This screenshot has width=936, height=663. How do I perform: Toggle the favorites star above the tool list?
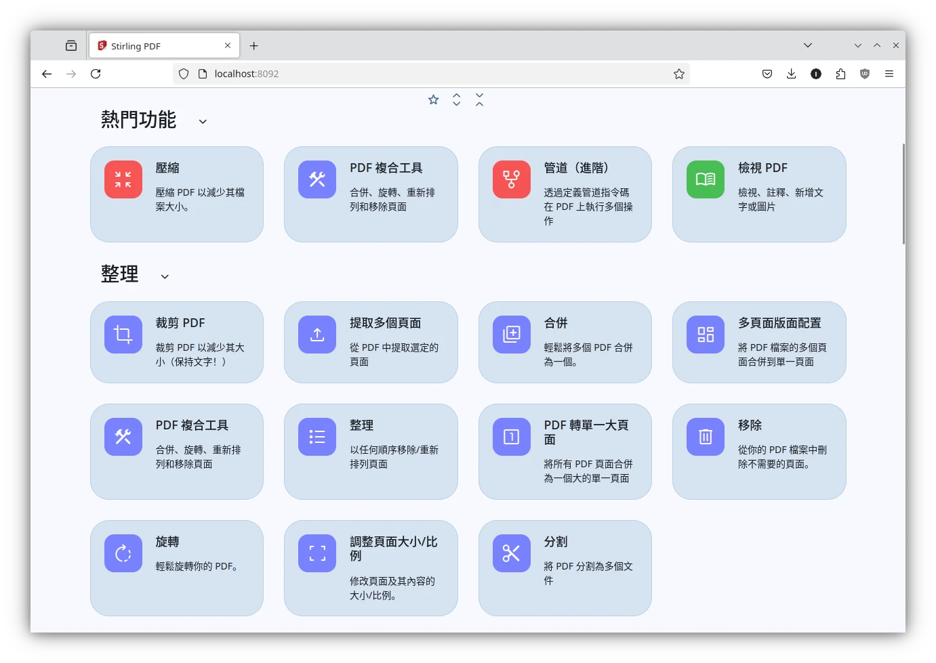[x=434, y=100]
